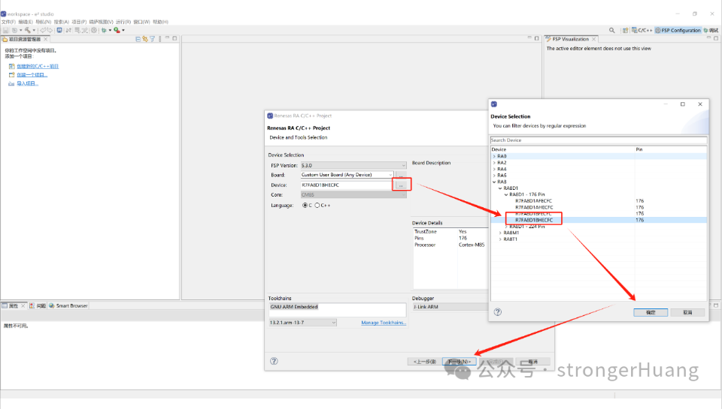Open the 编辑(E) menu
This screenshot has width=722, height=409.
coord(26,22)
